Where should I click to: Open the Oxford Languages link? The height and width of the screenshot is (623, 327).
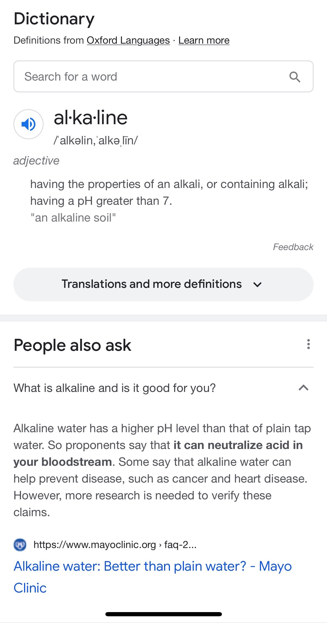128,40
